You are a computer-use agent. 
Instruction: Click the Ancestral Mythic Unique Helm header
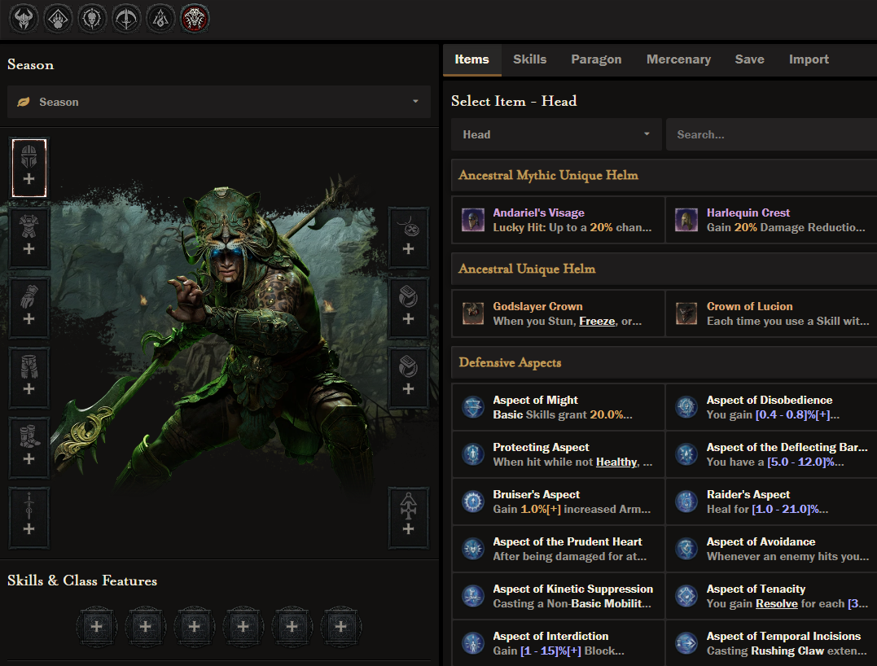click(x=664, y=175)
